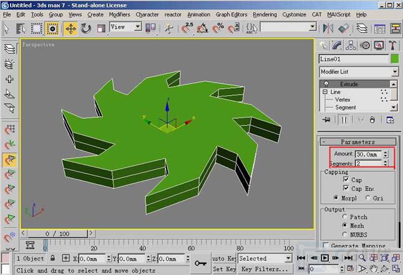Select the Select and Rotate tool
The width and height of the screenshot is (403, 275).
click(x=85, y=29)
